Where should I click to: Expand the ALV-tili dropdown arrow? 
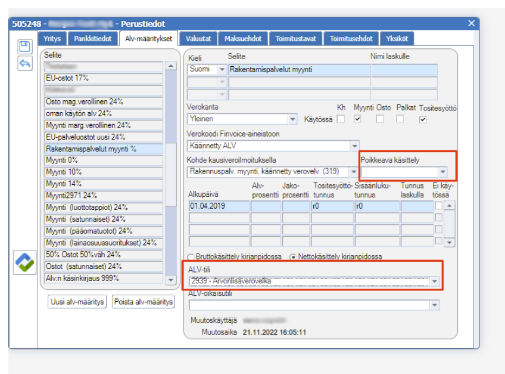(435, 281)
